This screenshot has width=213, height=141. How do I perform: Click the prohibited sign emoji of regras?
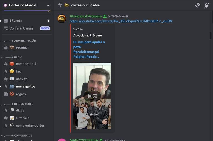point(12,94)
